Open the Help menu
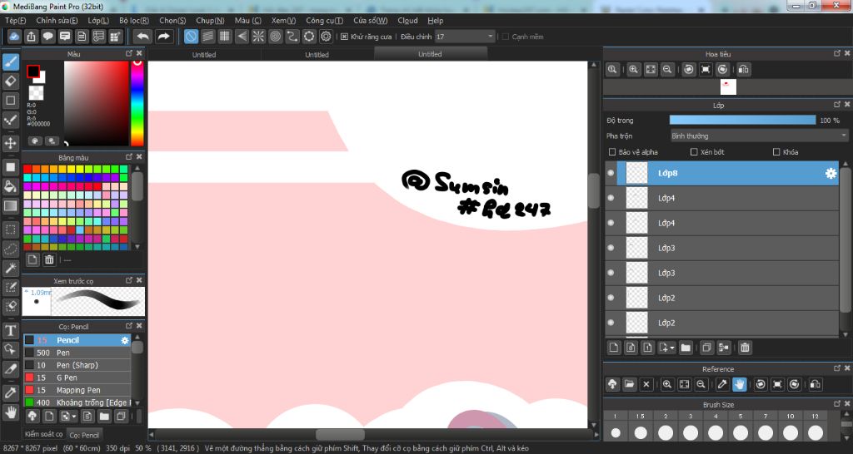 435,21
